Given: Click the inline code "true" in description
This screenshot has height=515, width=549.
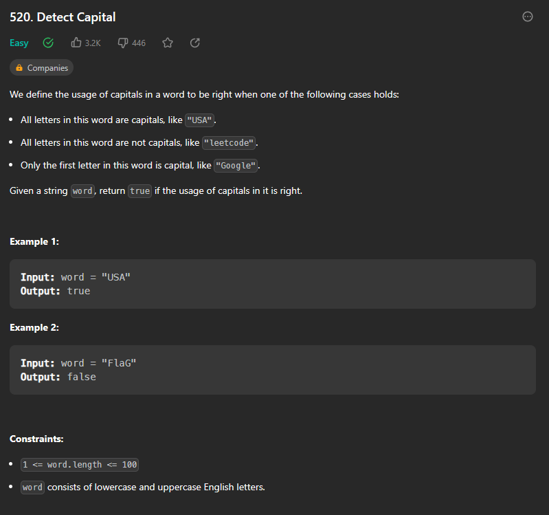Looking at the screenshot, I should pos(139,191).
